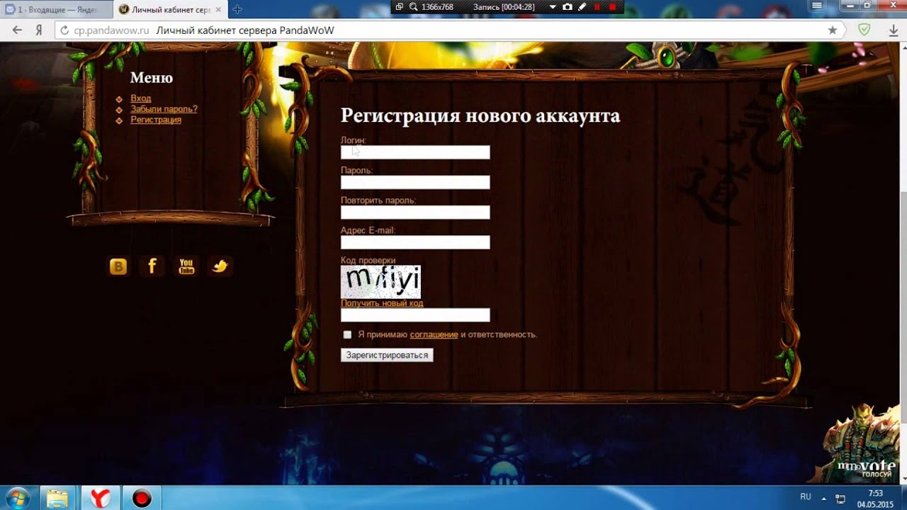Open the 'Регистрация' menu link
The height and width of the screenshot is (510, 907).
[156, 120]
